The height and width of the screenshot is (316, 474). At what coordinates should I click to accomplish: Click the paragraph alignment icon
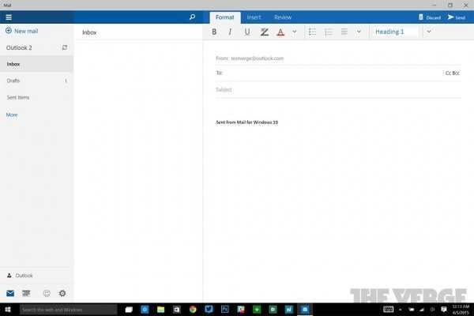(344, 32)
